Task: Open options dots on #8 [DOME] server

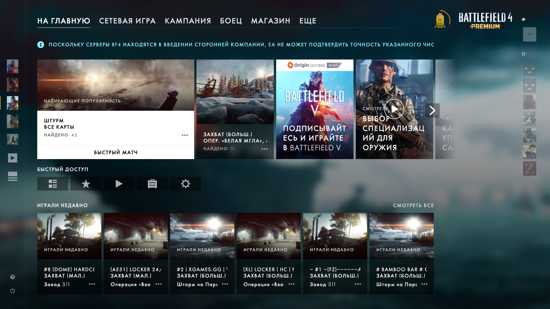Action: tap(92, 284)
